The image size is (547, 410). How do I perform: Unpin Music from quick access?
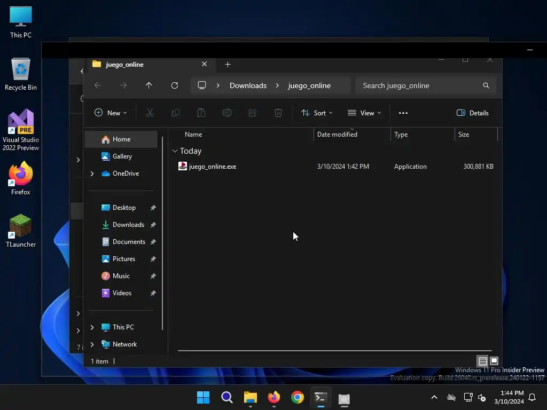click(153, 276)
